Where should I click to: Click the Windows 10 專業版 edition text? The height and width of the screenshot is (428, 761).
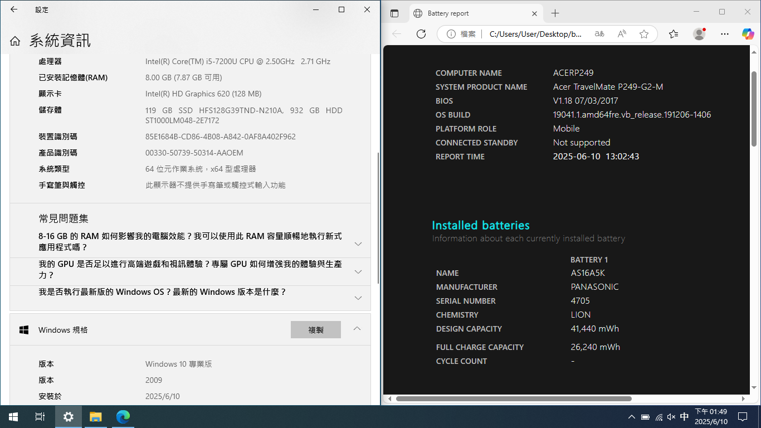[x=179, y=364]
